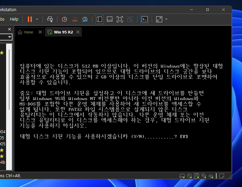Minimize the Workstation window
242x187 pixels.
(191, 10)
